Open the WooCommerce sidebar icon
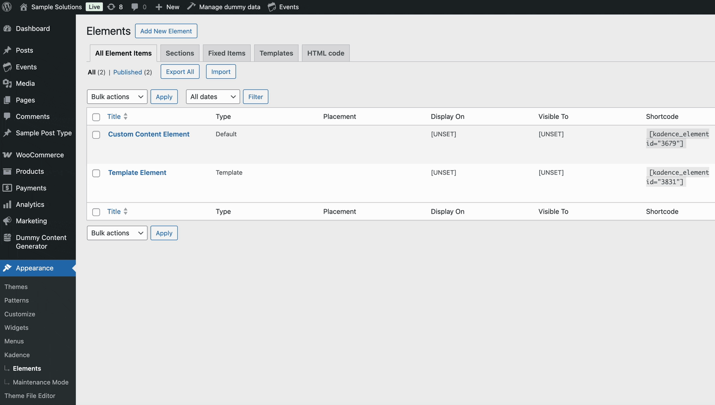 click(8, 155)
